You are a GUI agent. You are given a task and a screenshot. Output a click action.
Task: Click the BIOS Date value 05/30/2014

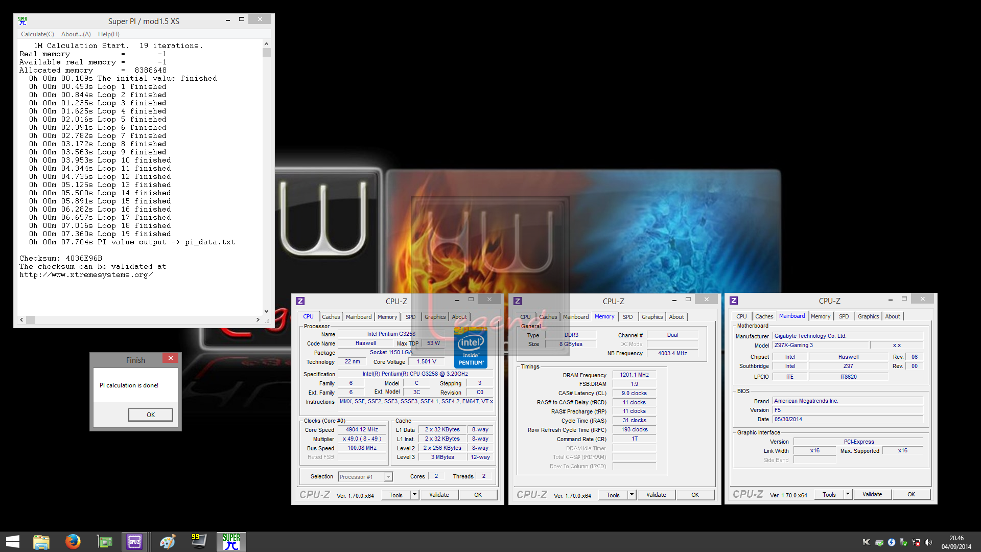click(x=848, y=420)
